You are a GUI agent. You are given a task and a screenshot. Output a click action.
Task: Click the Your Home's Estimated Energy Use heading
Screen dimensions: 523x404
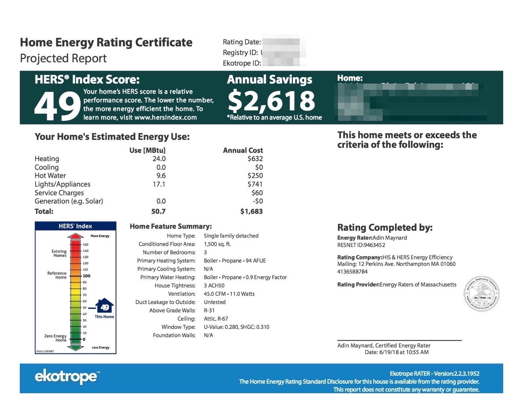coord(112,137)
